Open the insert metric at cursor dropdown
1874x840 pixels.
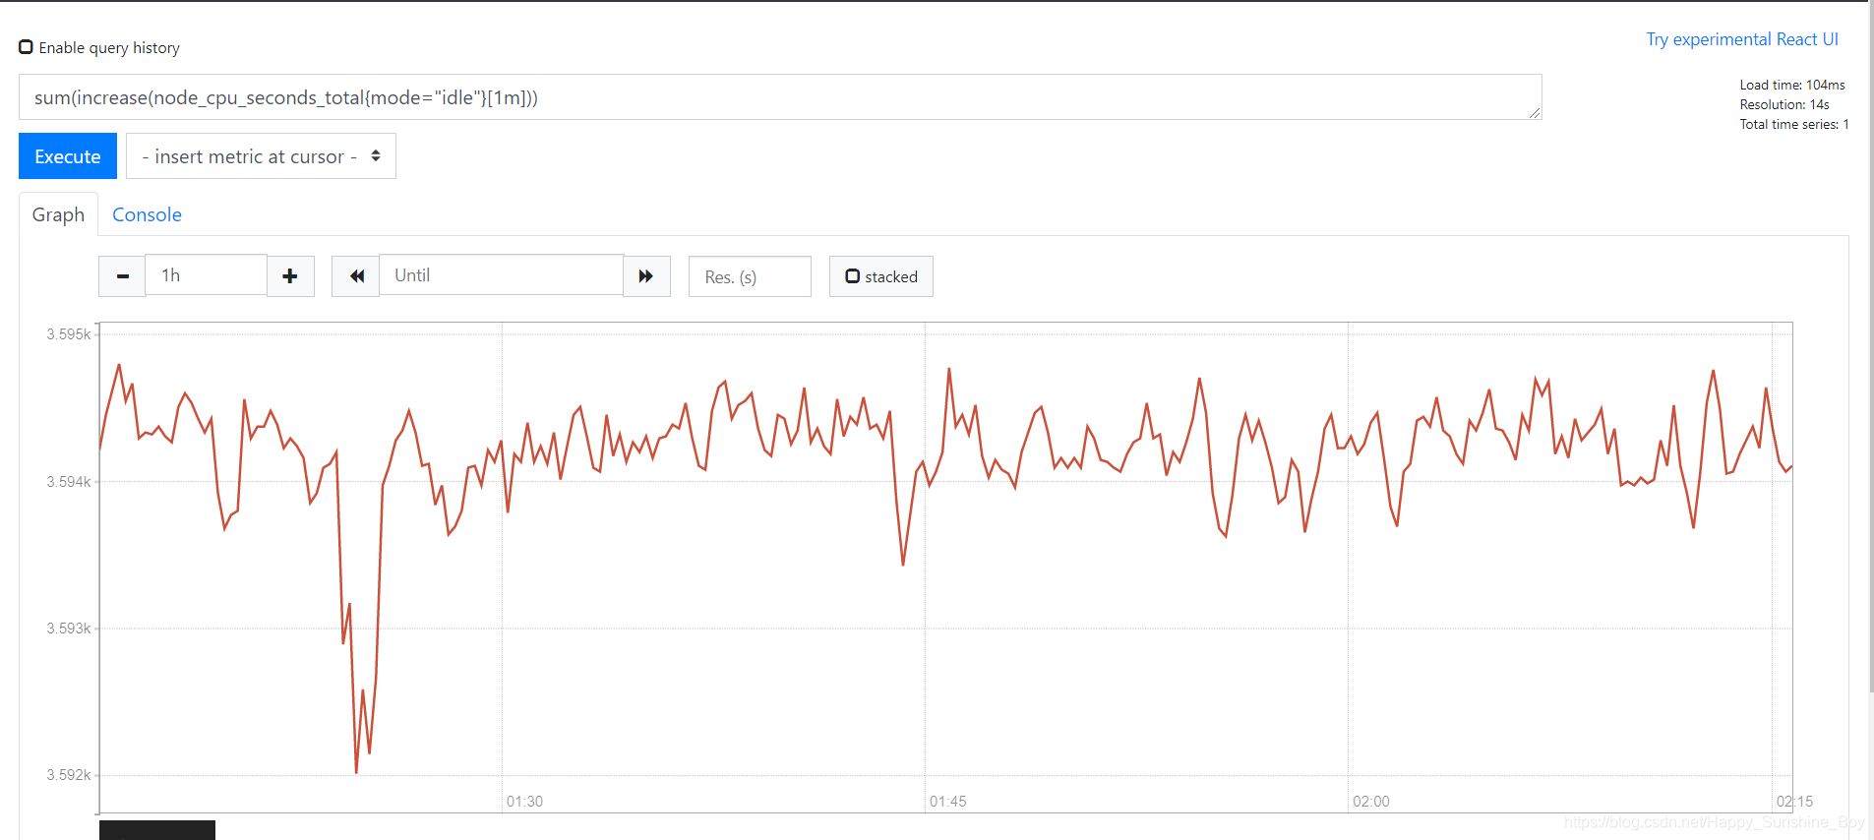coord(261,156)
